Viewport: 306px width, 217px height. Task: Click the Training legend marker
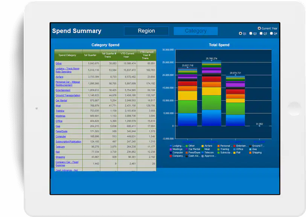[x=218, y=150]
